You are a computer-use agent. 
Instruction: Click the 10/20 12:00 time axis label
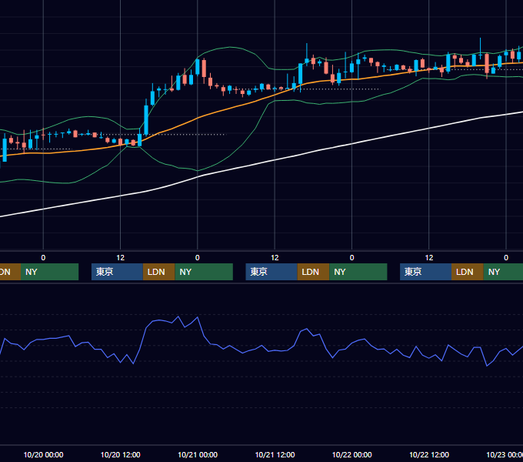pyautogui.click(x=121, y=454)
